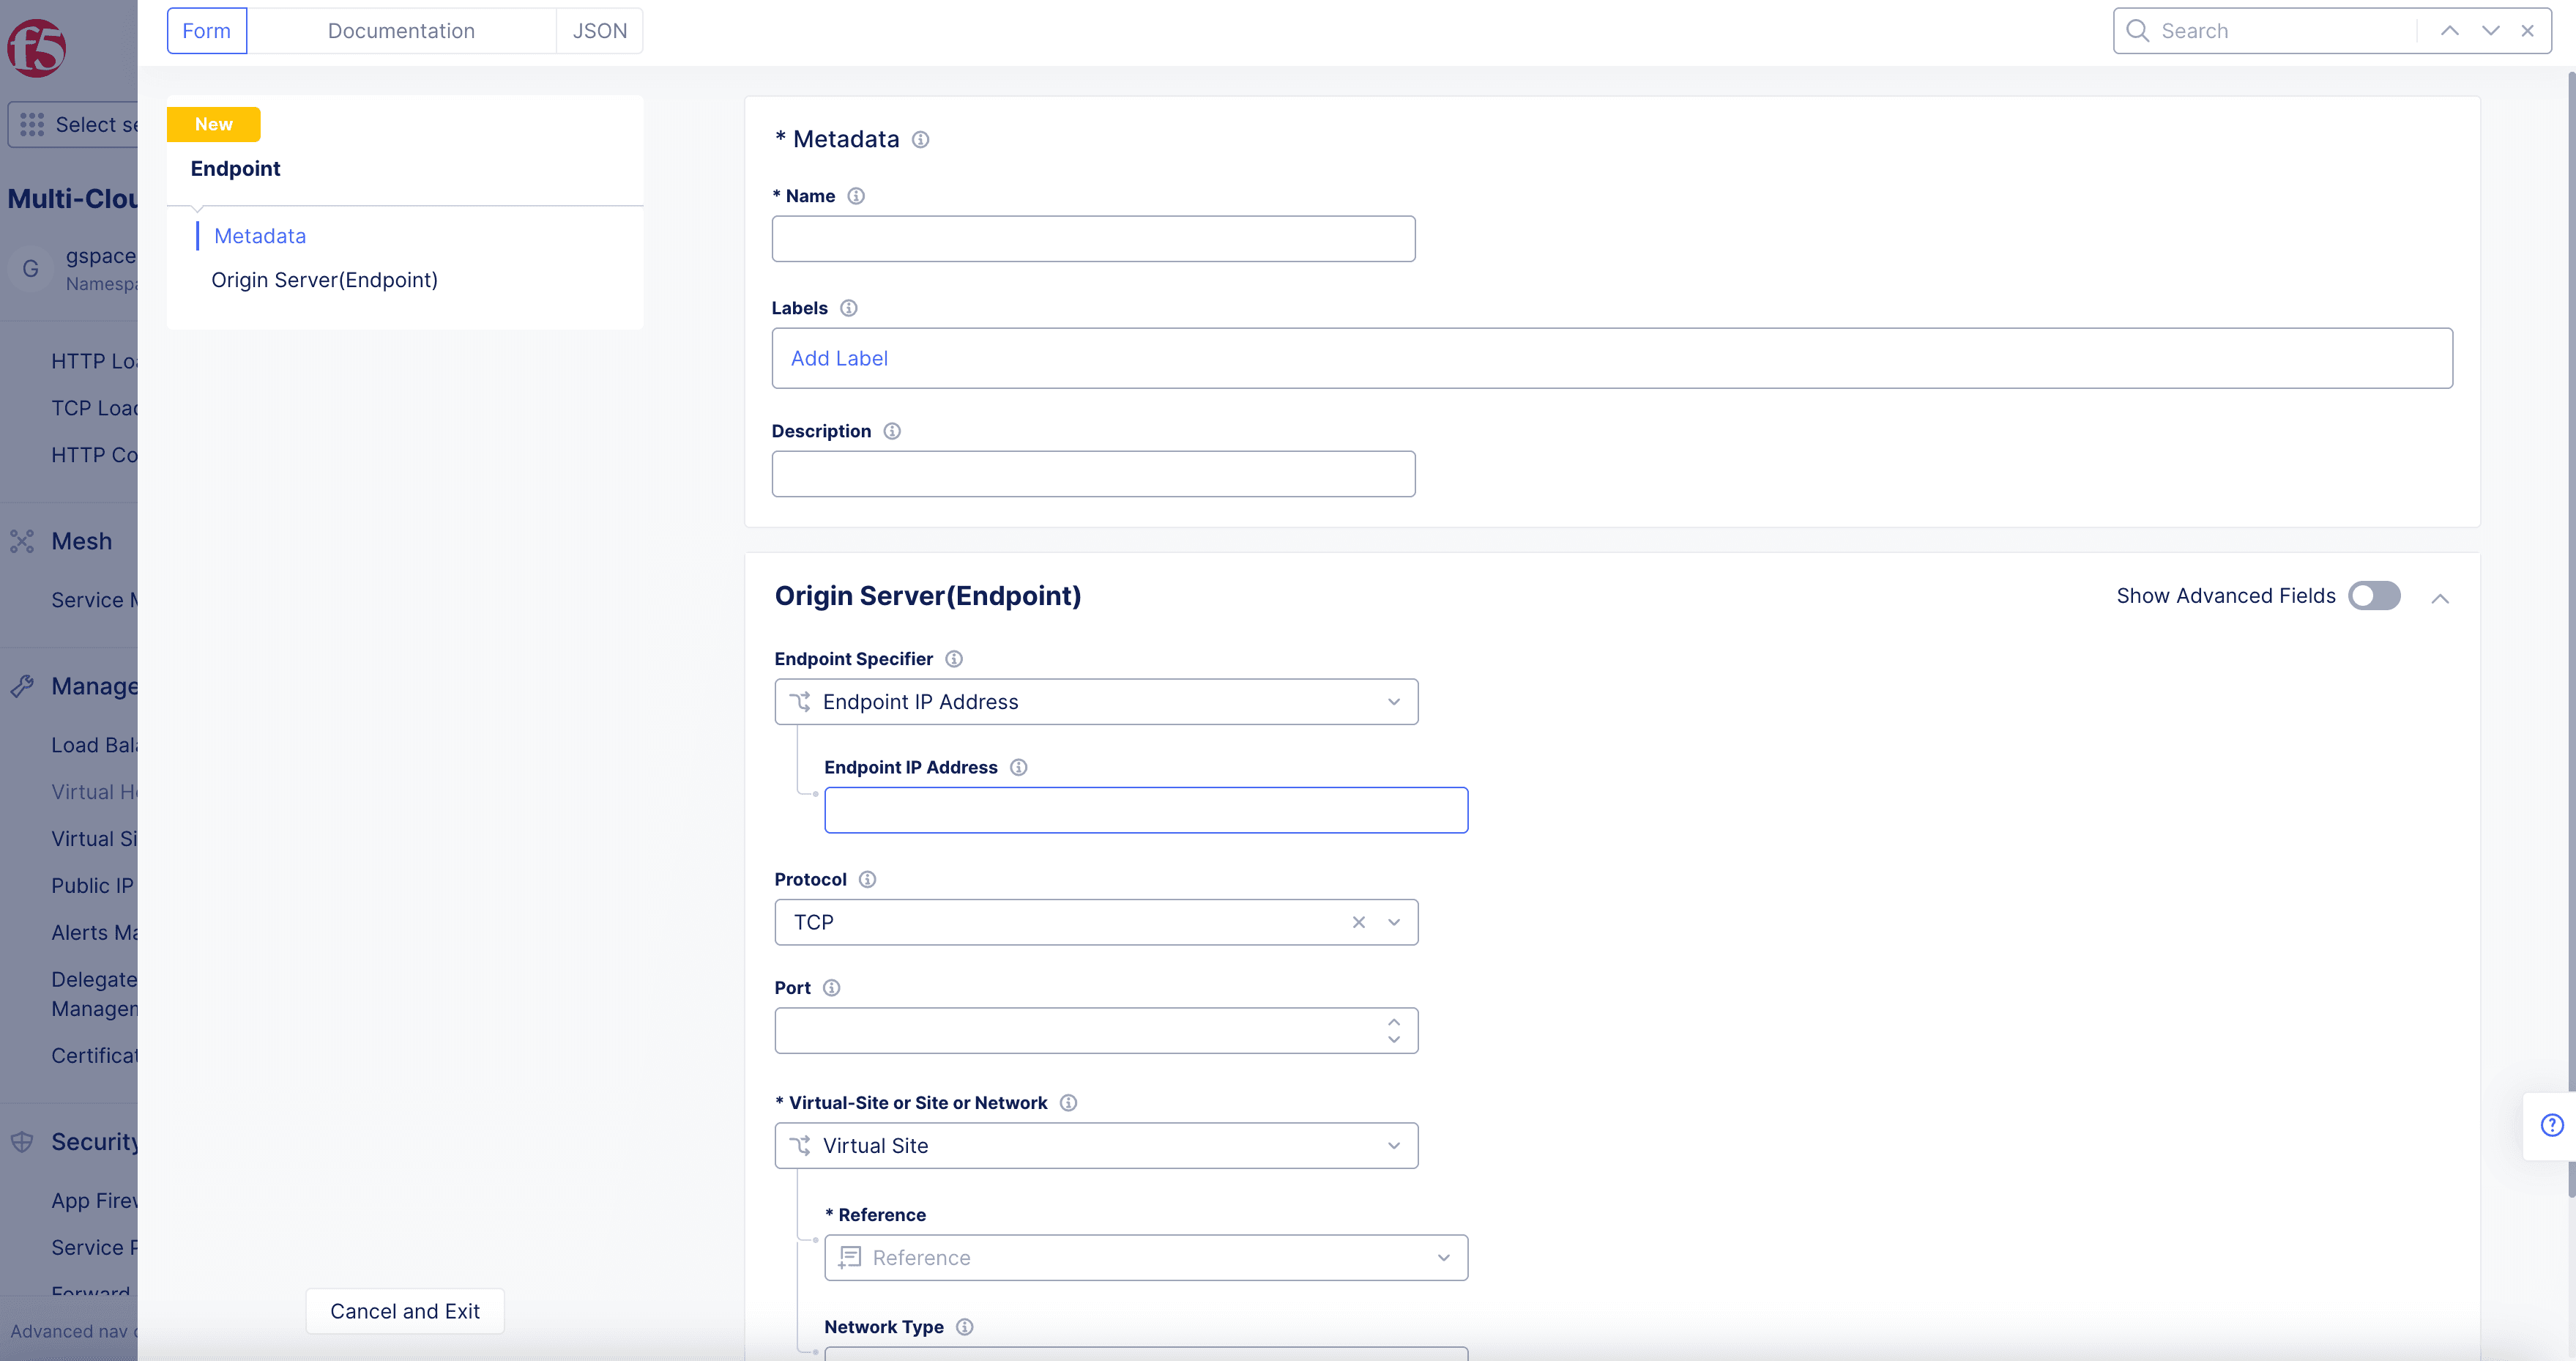The height and width of the screenshot is (1361, 2576).
Task: Close the search bar with X
Action: click(2527, 31)
